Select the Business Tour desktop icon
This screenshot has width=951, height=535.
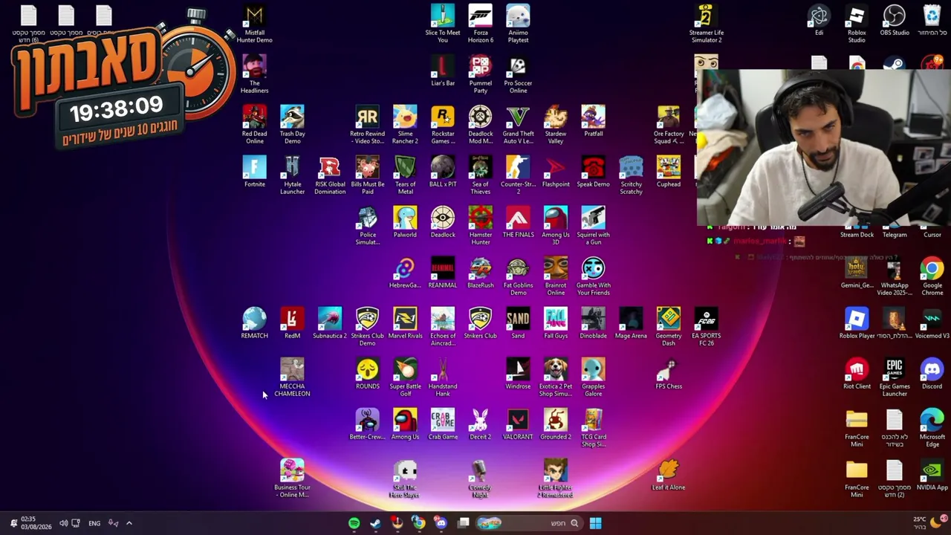click(x=292, y=478)
